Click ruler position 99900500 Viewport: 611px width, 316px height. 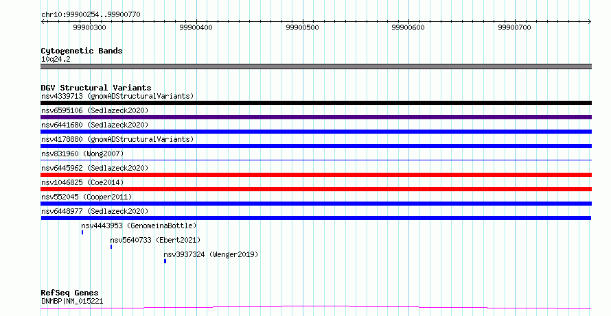(302, 27)
